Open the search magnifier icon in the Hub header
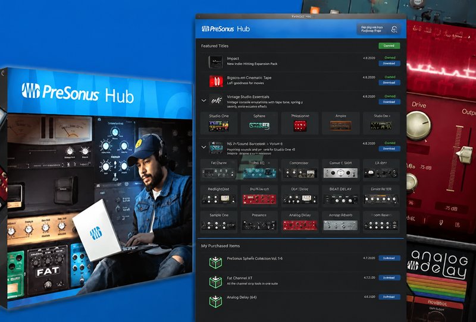 (x=394, y=30)
